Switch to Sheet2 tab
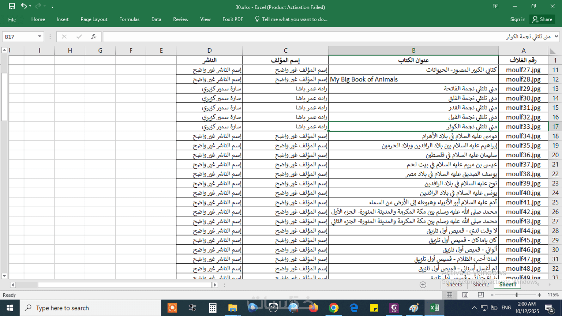This screenshot has width=562, height=316. pos(481,284)
